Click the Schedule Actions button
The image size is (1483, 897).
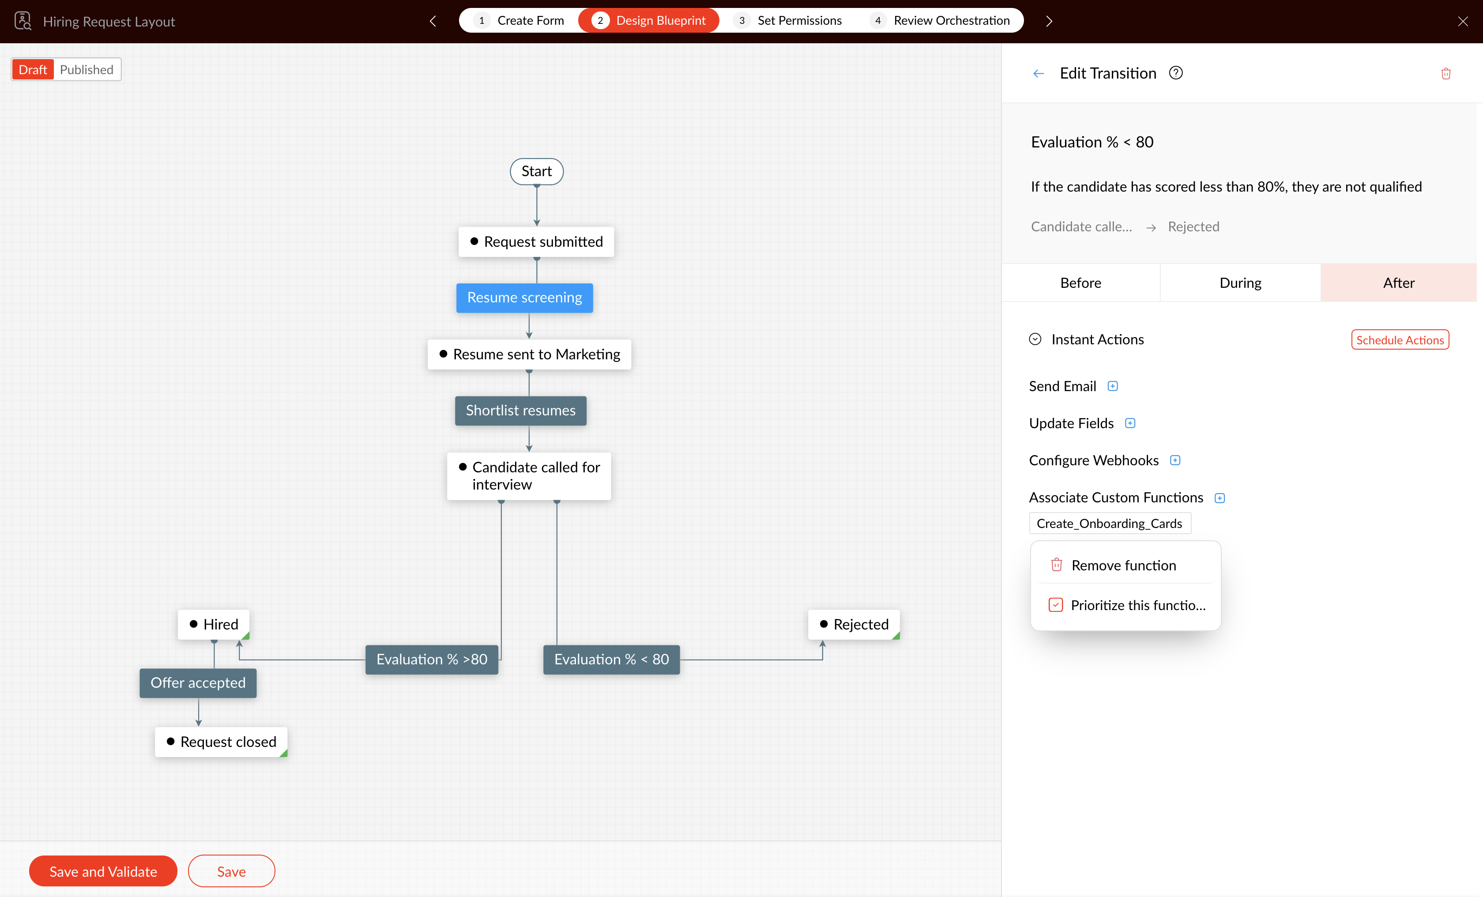click(x=1400, y=339)
